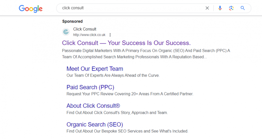Open the 'Meet Our Expert Team' sitelink
The image size is (262, 139).
pyautogui.click(x=95, y=69)
